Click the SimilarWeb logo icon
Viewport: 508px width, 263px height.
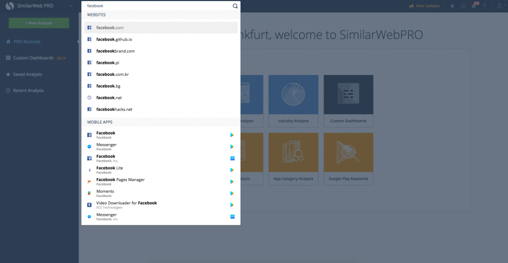click(x=10, y=6)
